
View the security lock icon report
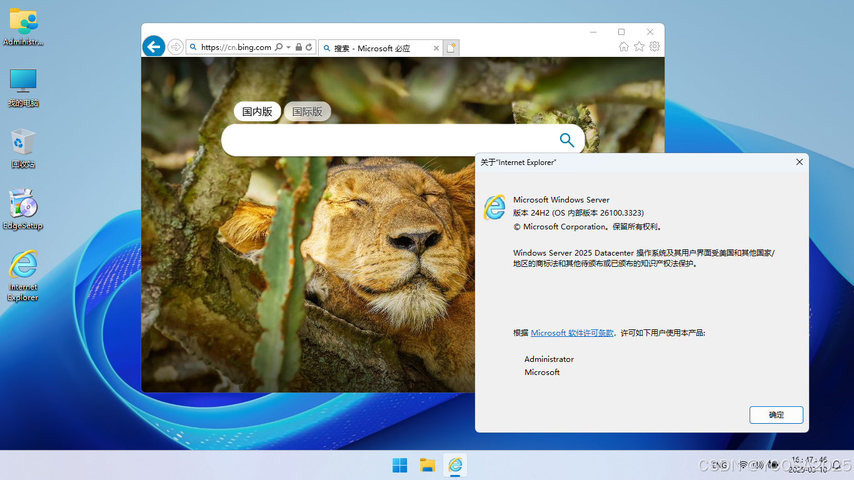point(299,47)
